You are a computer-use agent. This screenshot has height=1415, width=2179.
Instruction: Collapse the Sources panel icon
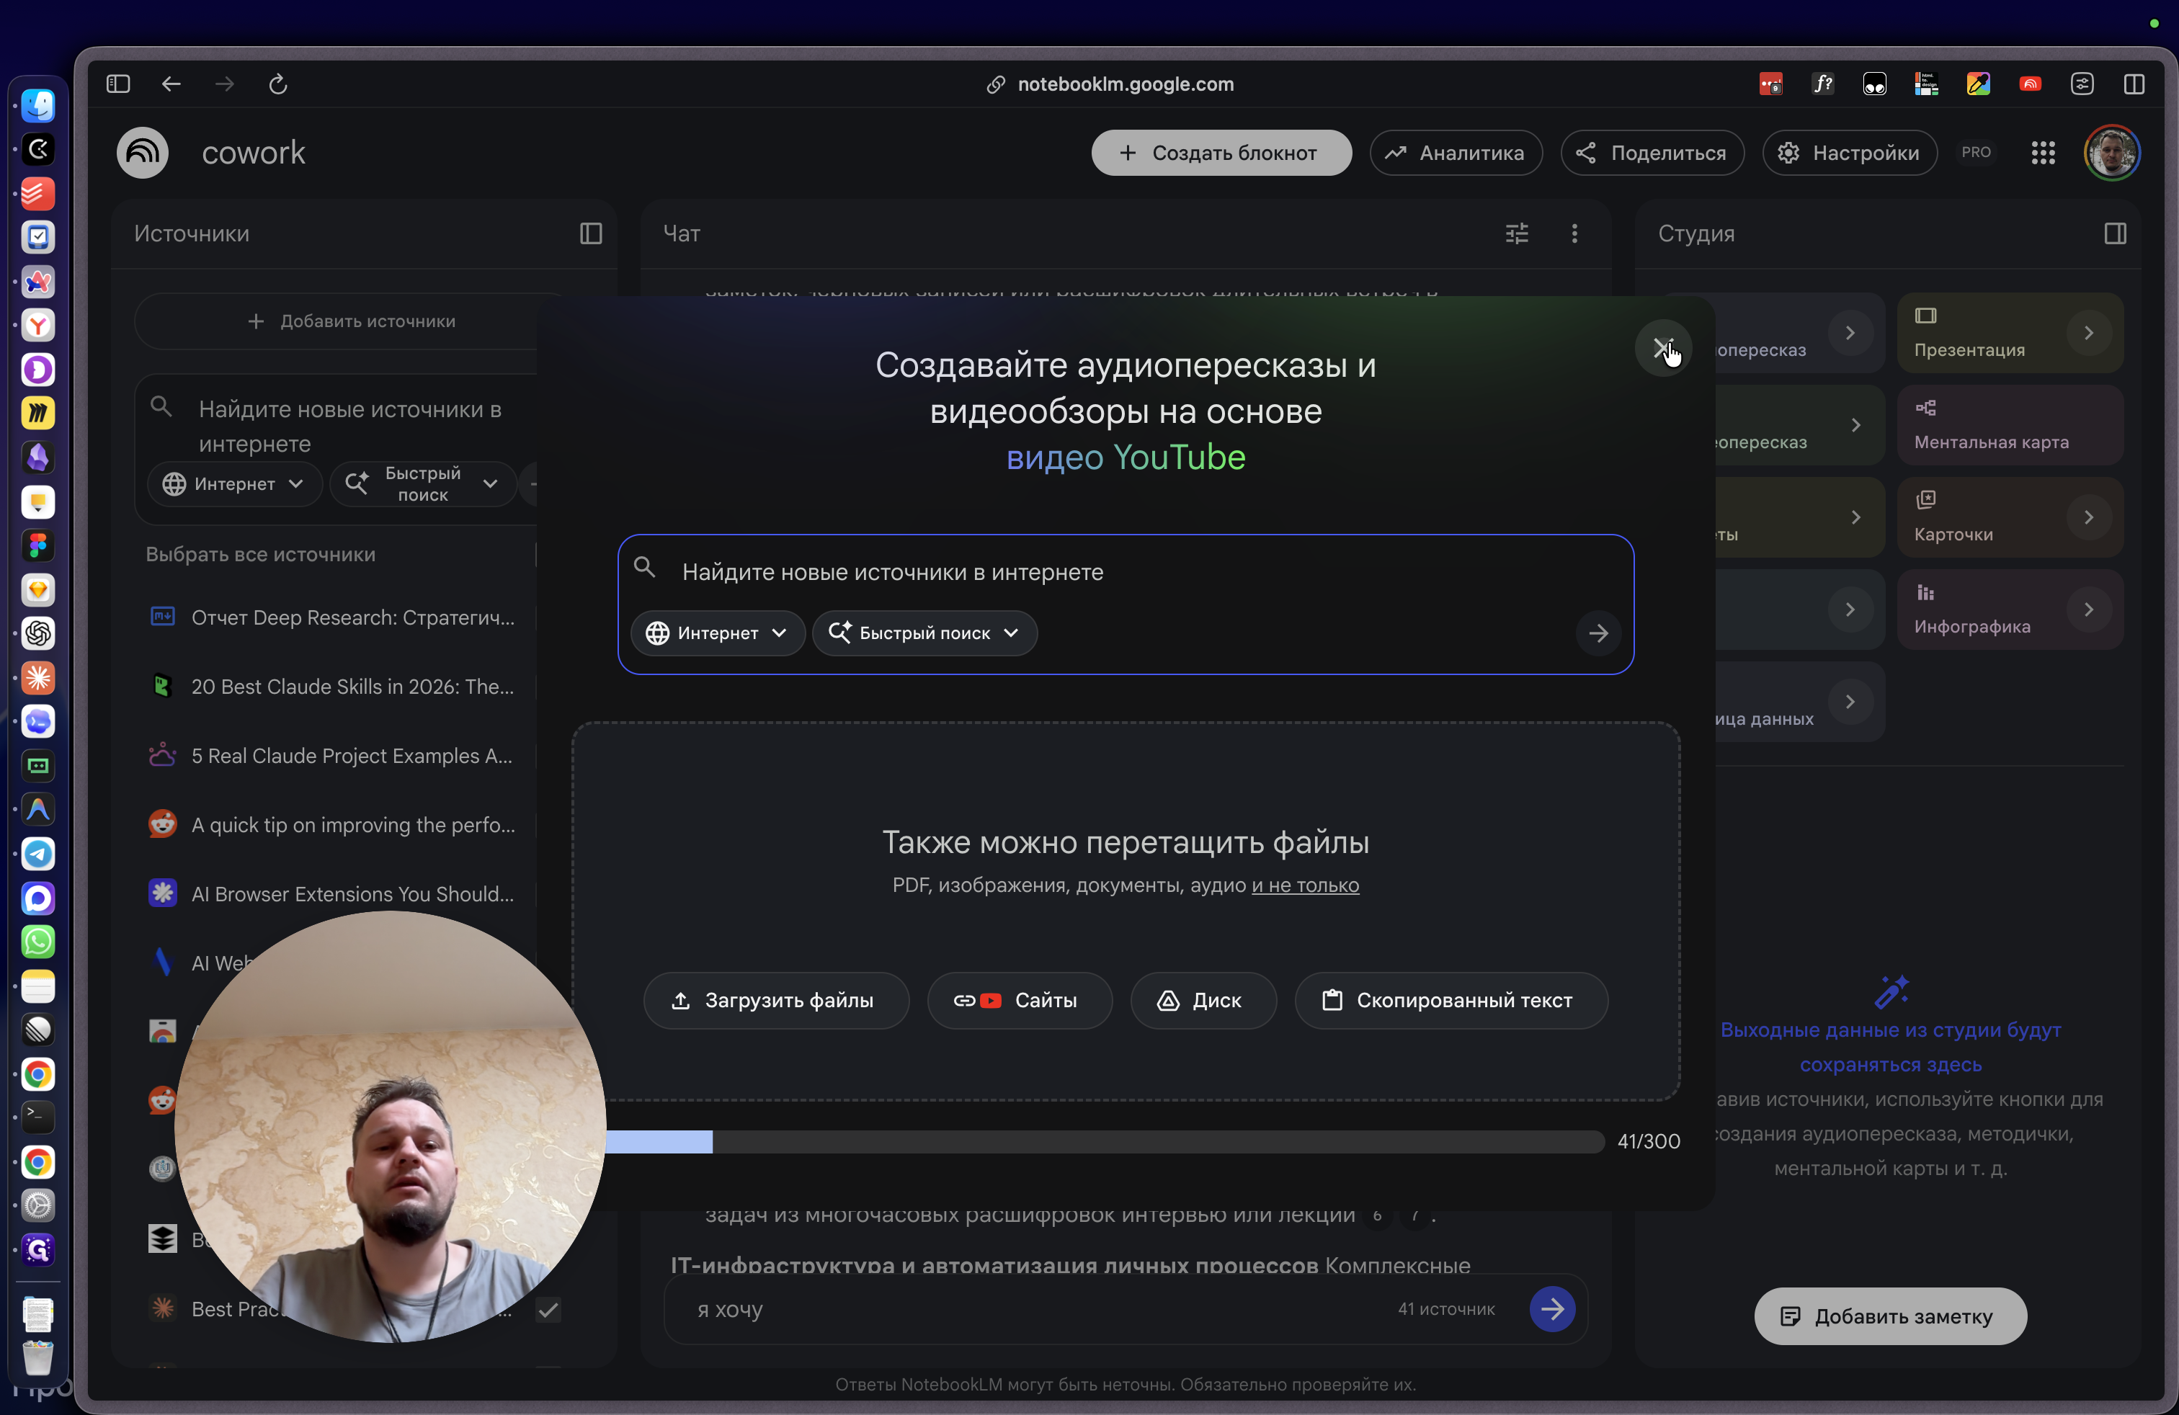591,233
